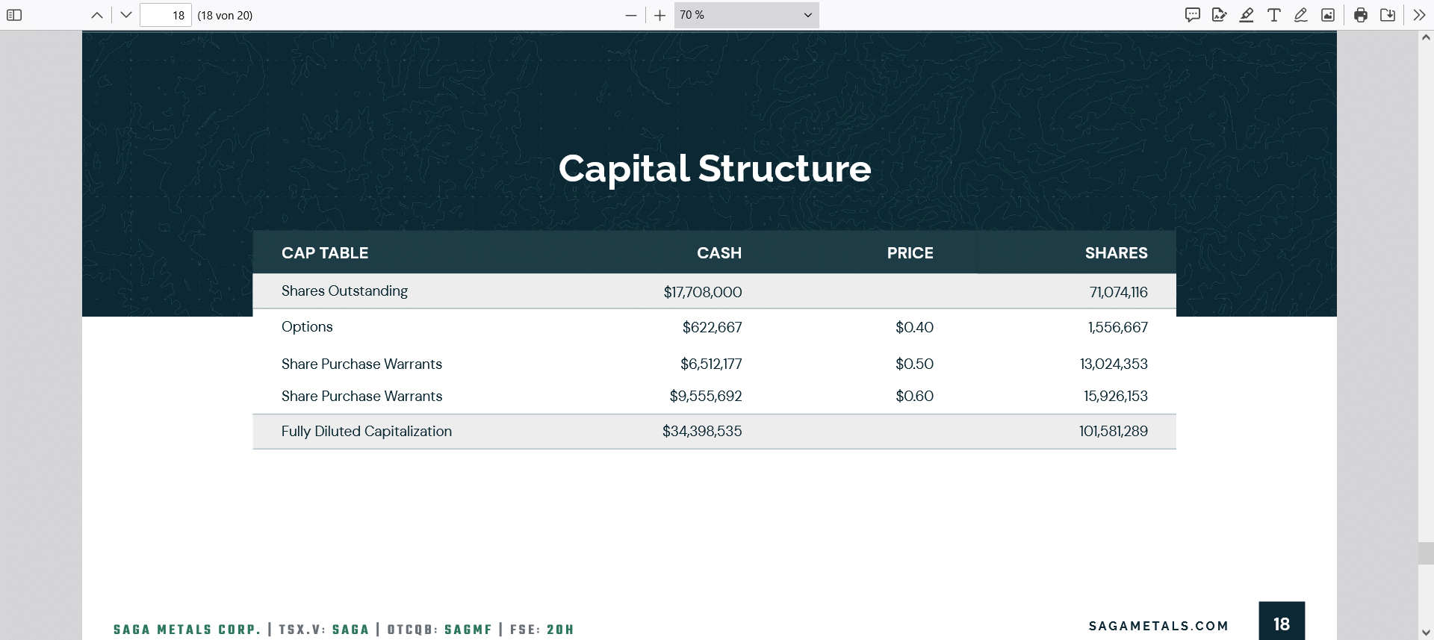Add a comment annotation
Screen dimensions: 1434x640
(1193, 15)
